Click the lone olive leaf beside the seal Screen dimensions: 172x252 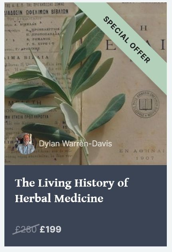click(x=106, y=112)
